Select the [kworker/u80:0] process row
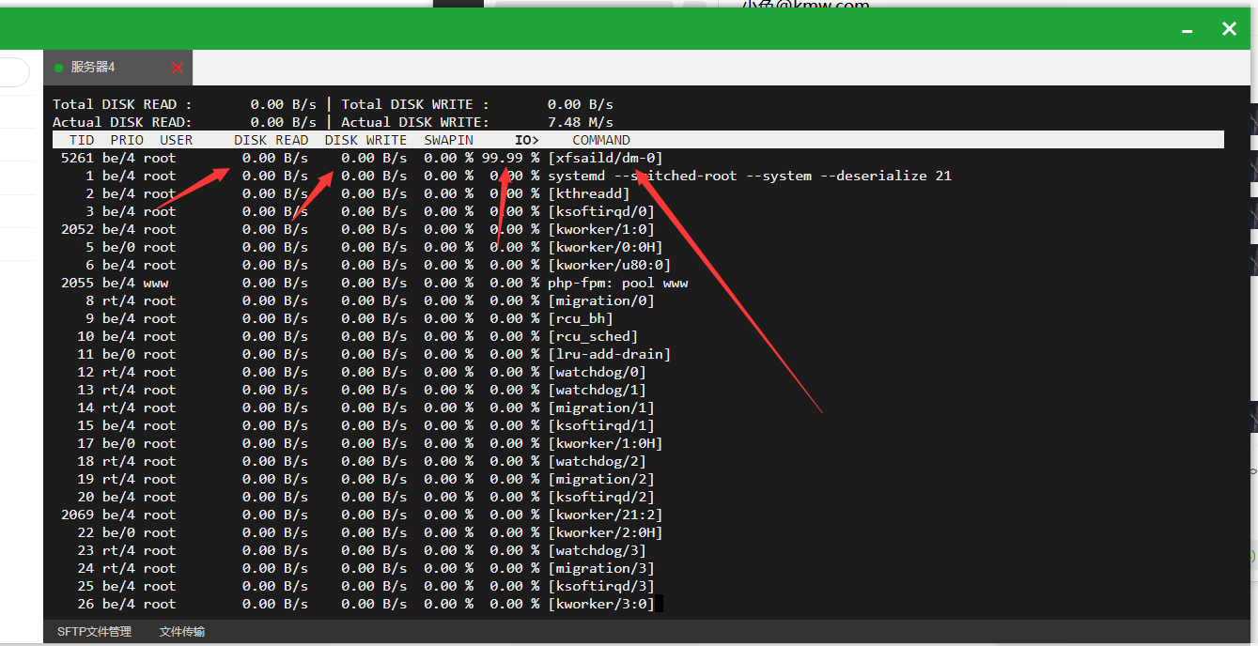Viewport: 1258px width, 646px height. pyautogui.click(x=639, y=265)
